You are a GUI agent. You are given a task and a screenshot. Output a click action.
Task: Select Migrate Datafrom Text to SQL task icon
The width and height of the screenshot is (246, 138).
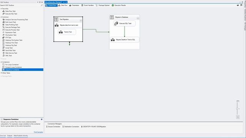113,40
